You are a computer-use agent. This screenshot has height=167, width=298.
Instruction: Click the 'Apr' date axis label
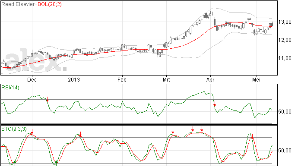pyautogui.click(x=210, y=79)
